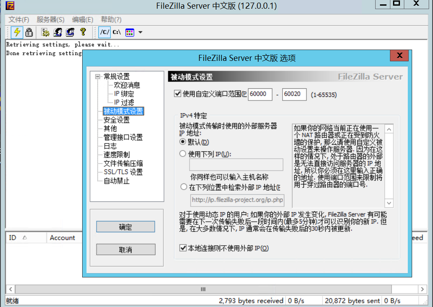Select the /C/ path display icon

pyautogui.click(x=105, y=32)
